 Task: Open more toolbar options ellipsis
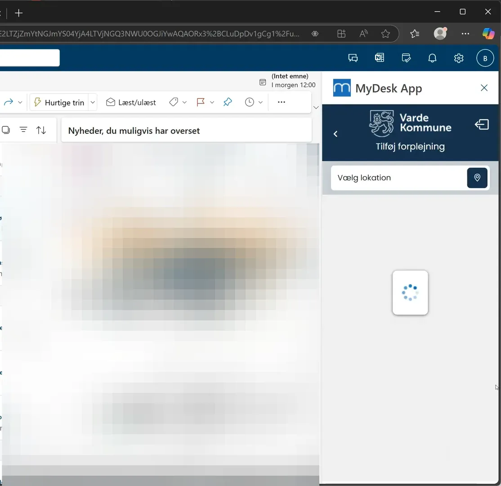coord(281,102)
